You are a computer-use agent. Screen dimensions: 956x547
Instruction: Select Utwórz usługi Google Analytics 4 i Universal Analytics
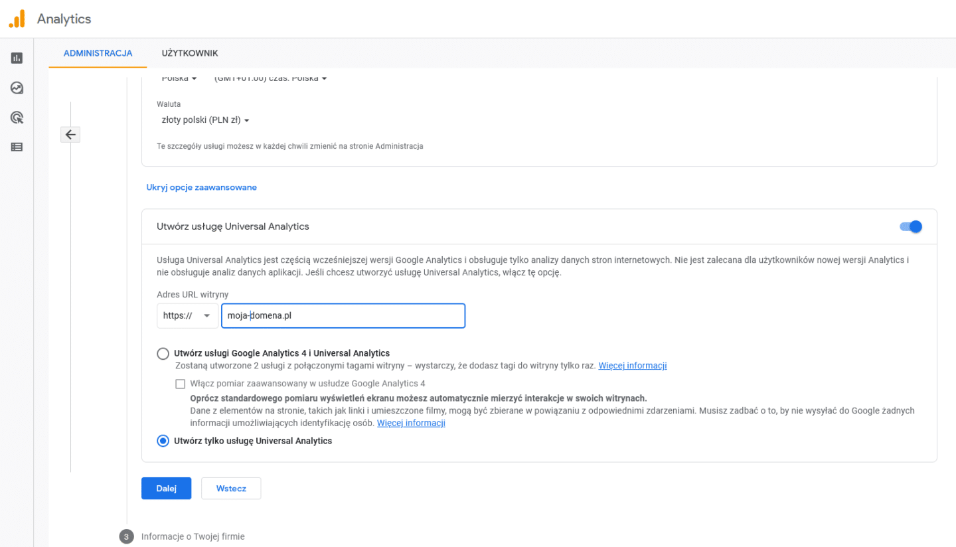pyautogui.click(x=163, y=353)
